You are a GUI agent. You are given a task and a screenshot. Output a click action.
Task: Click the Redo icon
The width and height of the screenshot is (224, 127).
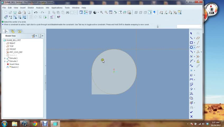click(43, 13)
